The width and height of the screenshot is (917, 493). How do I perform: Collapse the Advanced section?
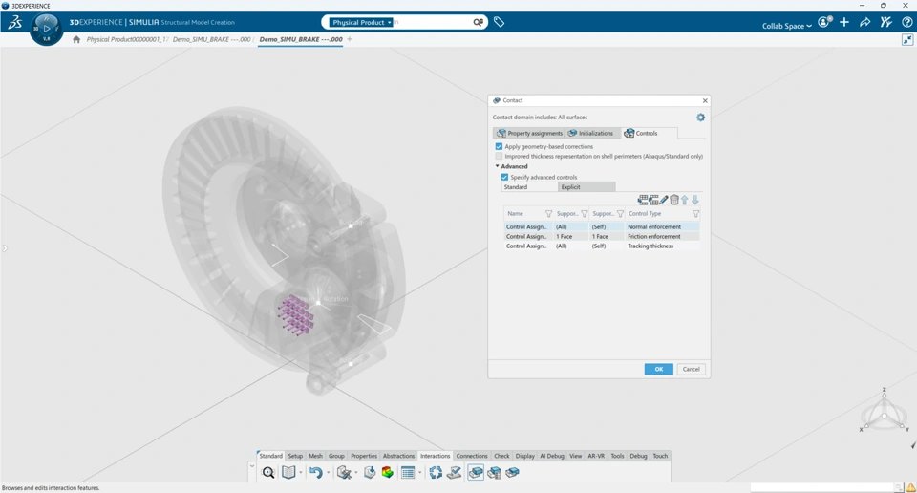[497, 166]
